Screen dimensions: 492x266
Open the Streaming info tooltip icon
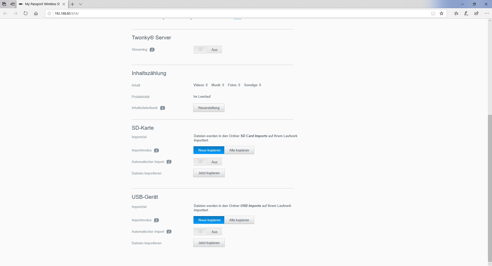click(x=152, y=50)
